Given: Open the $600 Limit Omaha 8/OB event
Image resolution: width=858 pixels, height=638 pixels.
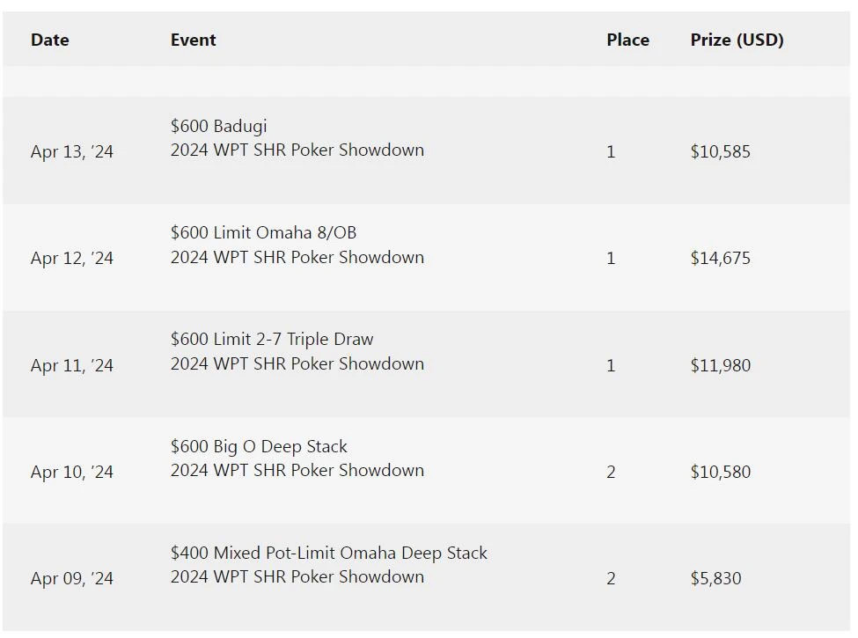Looking at the screenshot, I should (x=263, y=233).
